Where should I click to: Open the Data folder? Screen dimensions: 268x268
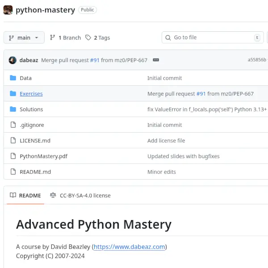click(x=25, y=78)
